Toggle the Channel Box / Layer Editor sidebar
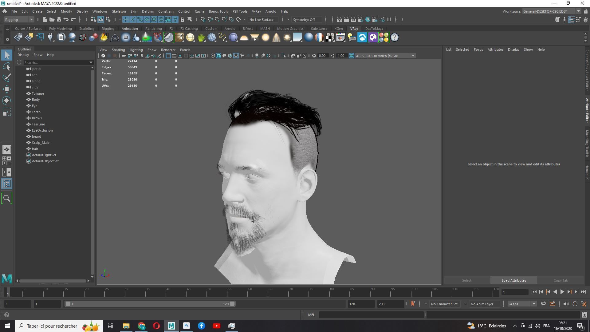The width and height of the screenshot is (590, 332). pyautogui.click(x=587, y=70)
